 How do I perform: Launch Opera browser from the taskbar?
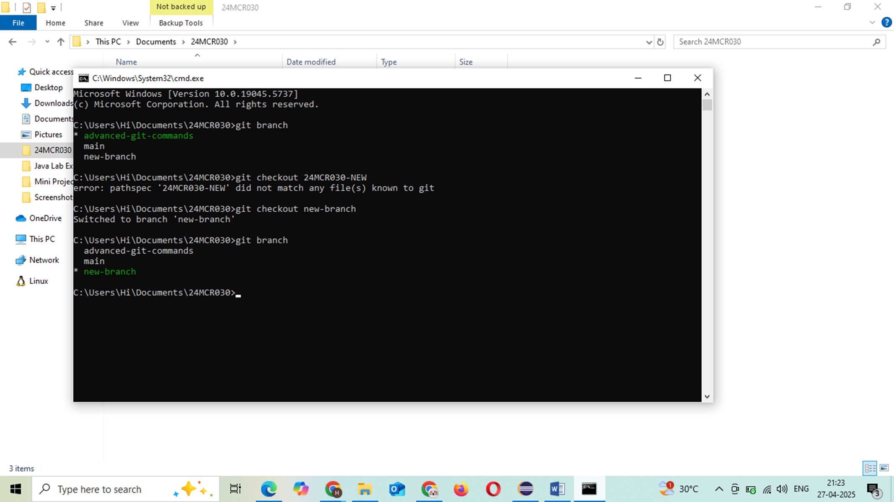493,489
